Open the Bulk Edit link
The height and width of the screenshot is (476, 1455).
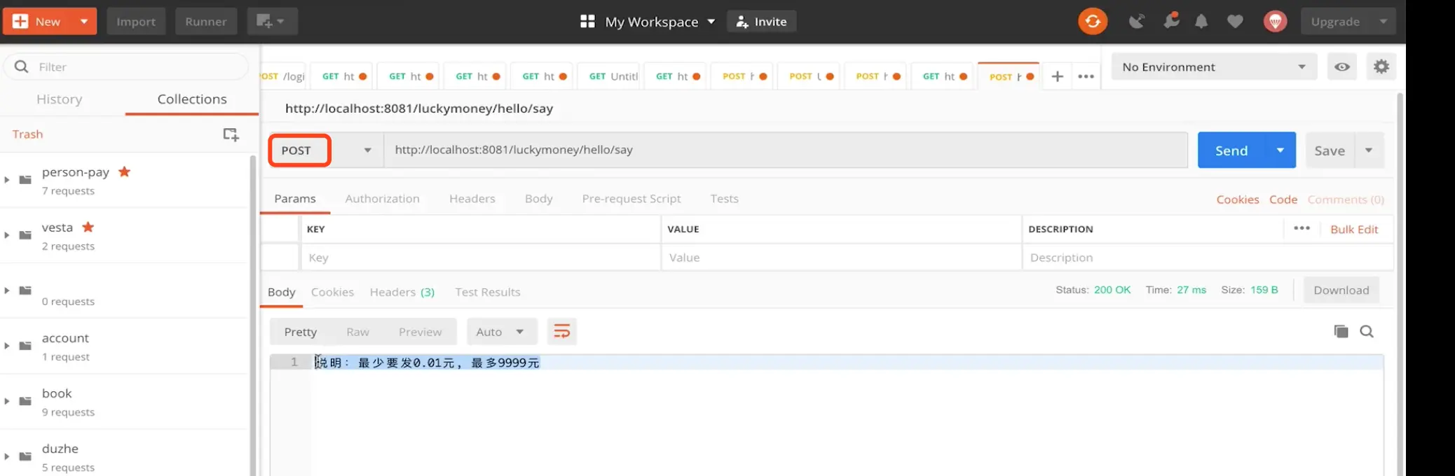tap(1354, 230)
